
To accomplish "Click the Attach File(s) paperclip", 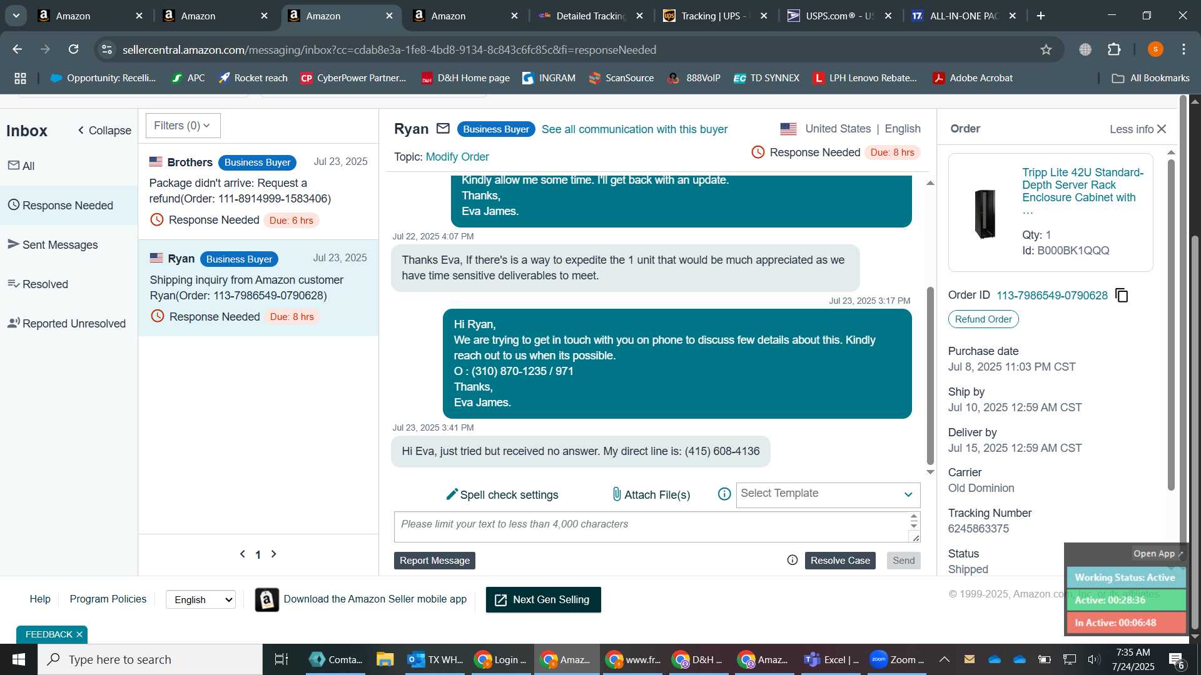I will 617,494.
